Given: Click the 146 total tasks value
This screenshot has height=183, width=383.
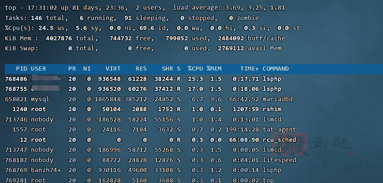Looking at the screenshot, I should click(x=37, y=18).
